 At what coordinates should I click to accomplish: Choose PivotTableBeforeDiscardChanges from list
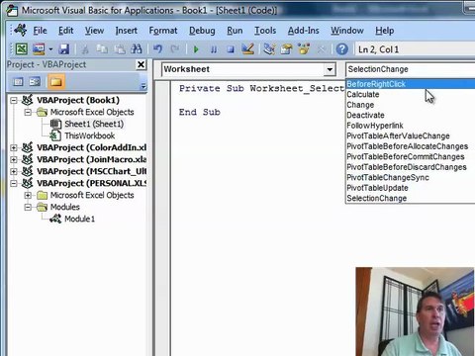click(410, 167)
